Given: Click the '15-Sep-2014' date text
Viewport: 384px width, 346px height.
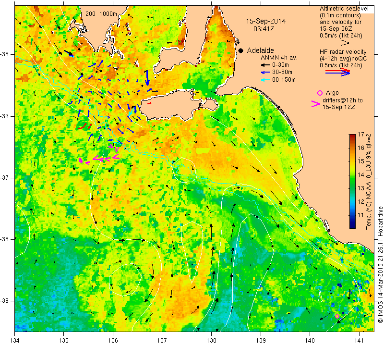Looking at the screenshot, I should 266,21.
